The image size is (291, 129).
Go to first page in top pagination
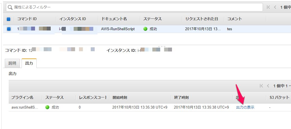pyautogui.click(x=268, y=7)
